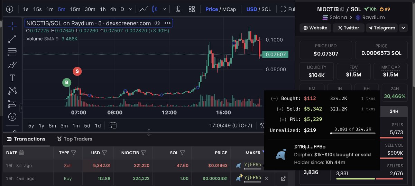Image resolution: width=415 pixels, height=186 pixels.
Task: Set chart range to 1y
Action: (41, 126)
